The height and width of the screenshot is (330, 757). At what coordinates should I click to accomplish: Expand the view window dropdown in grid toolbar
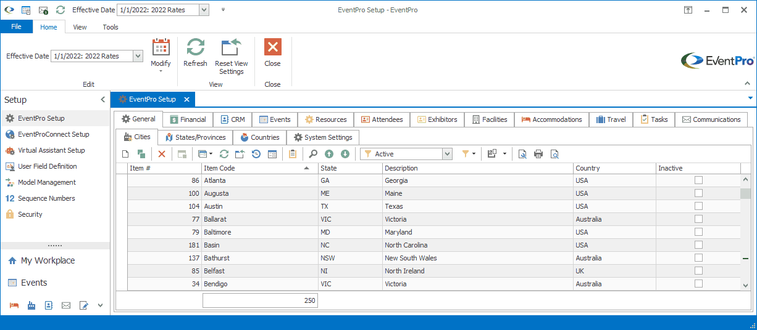(x=211, y=154)
